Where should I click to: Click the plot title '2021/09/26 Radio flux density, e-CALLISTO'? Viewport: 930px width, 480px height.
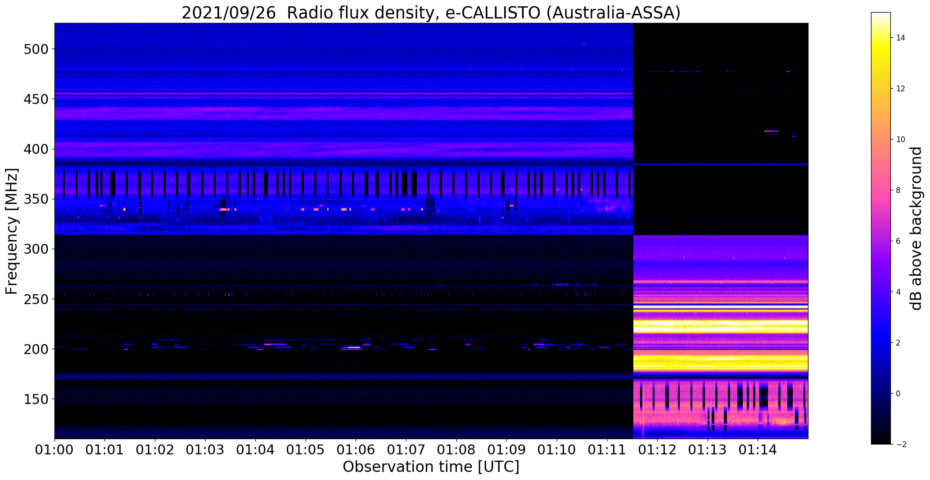(x=361, y=13)
